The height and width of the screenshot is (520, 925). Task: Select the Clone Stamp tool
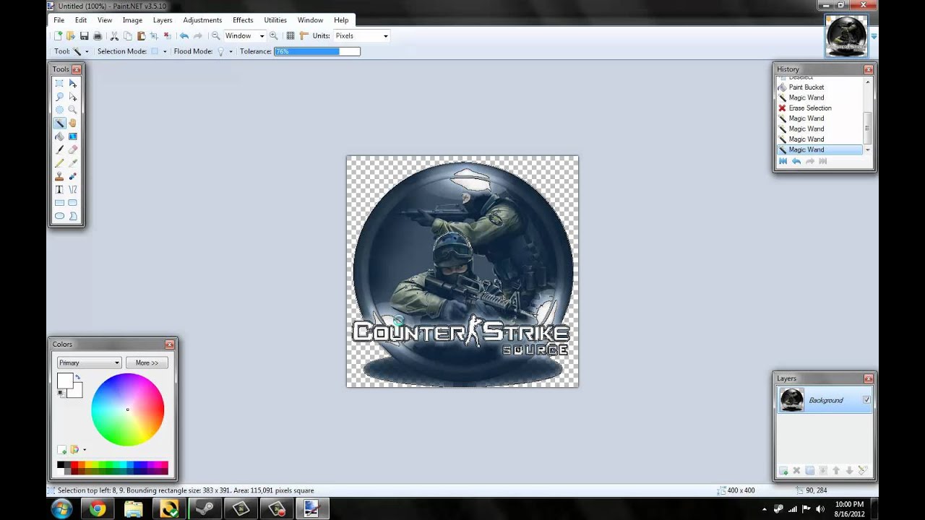[x=59, y=176]
